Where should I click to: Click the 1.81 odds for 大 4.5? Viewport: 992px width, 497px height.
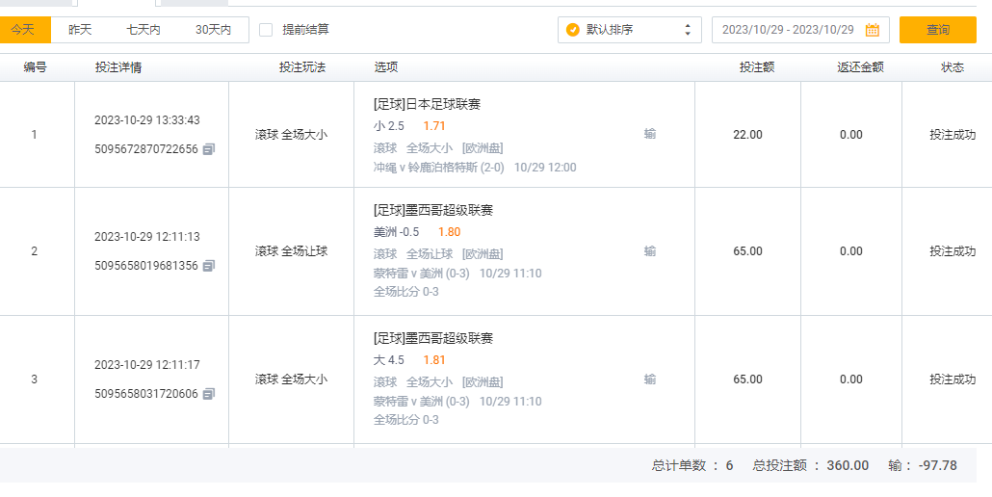(x=434, y=360)
